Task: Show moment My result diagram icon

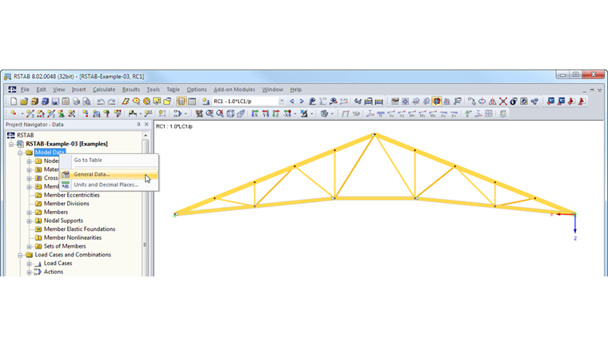Action: (x=422, y=113)
